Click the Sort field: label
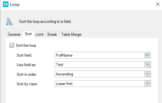162x103 pixels. [24, 55]
